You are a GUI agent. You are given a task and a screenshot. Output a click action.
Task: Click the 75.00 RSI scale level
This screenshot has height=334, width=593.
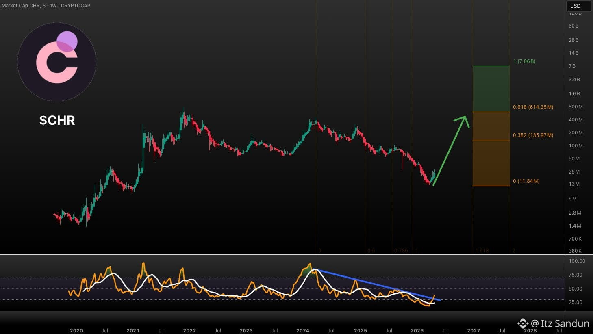(x=576, y=275)
